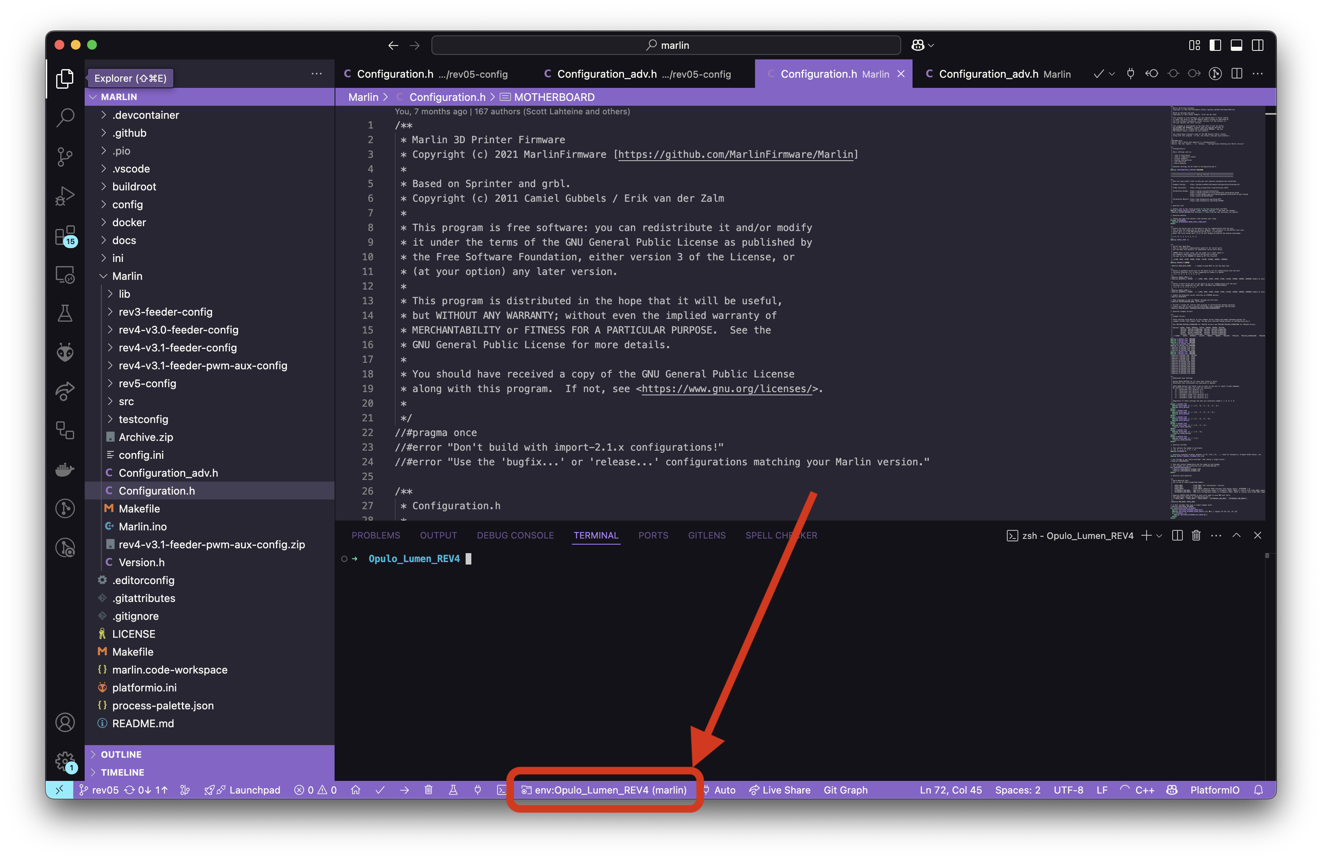Click Launchpad in status bar
The width and height of the screenshot is (1322, 859).
click(243, 789)
